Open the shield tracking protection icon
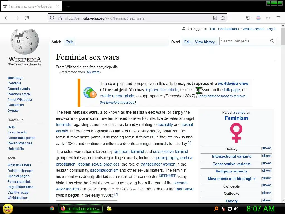 pyautogui.click(x=52, y=18)
